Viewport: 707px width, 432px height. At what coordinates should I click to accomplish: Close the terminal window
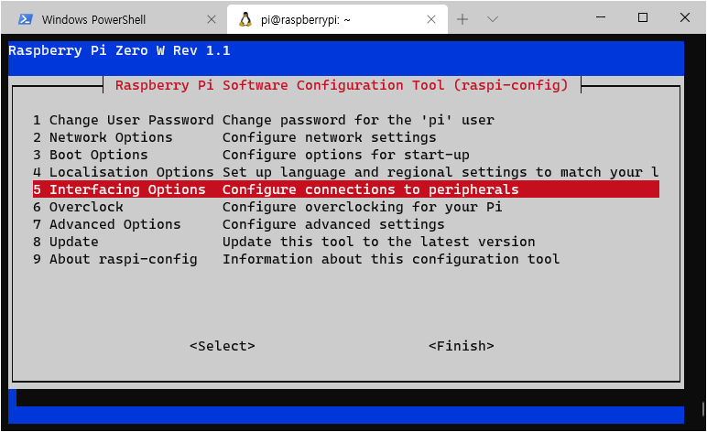pos(684,17)
